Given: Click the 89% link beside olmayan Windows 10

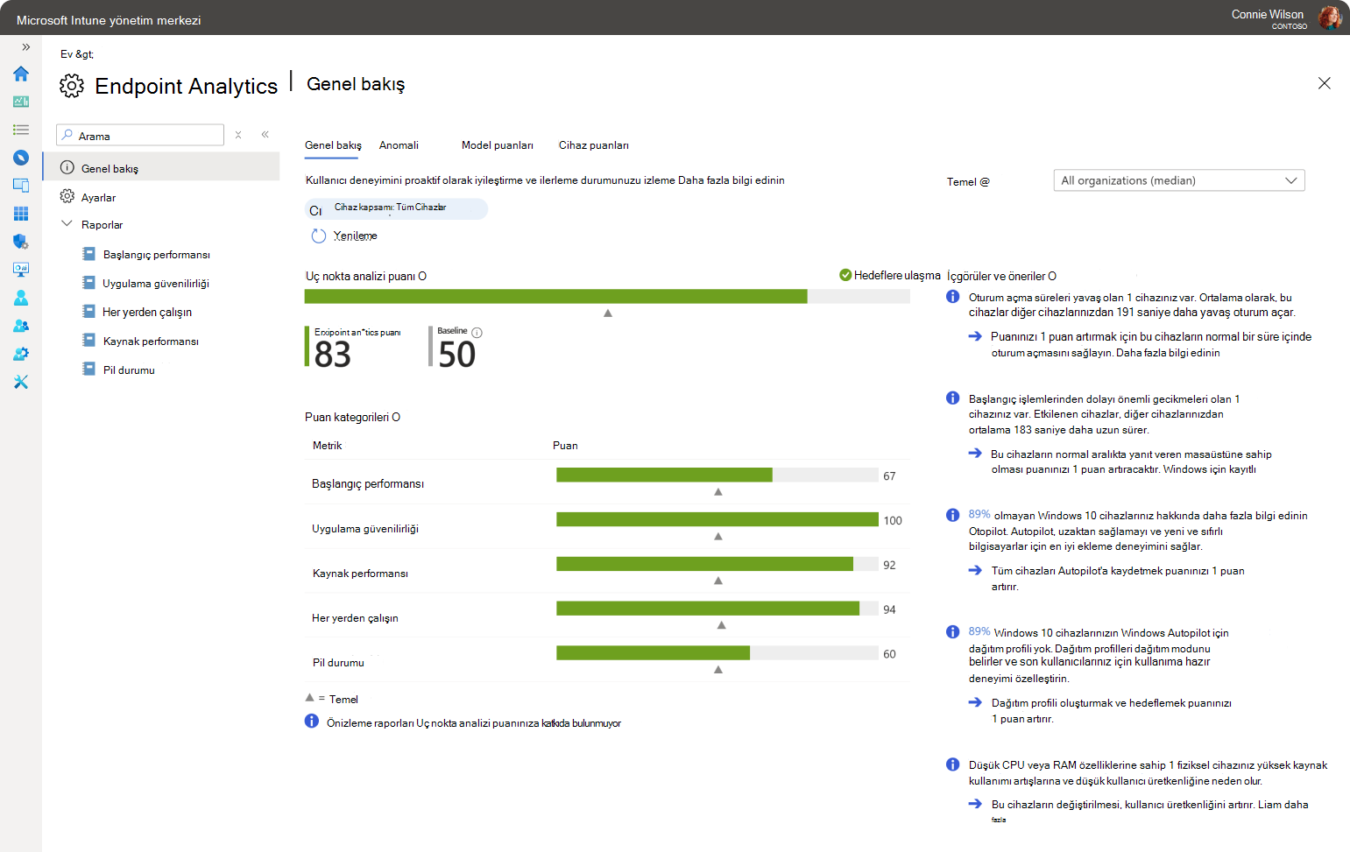Looking at the screenshot, I should (x=979, y=515).
